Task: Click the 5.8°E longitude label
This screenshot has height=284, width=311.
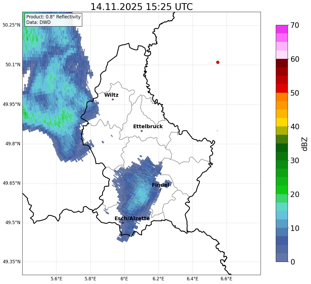Action: [90, 279]
